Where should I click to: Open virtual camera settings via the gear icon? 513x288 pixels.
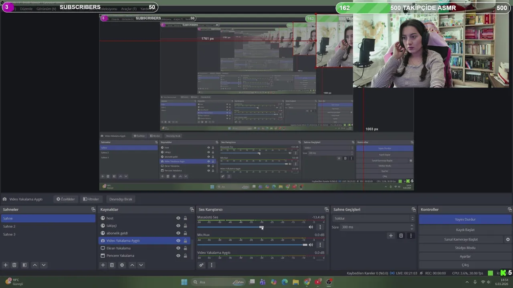coord(508,239)
